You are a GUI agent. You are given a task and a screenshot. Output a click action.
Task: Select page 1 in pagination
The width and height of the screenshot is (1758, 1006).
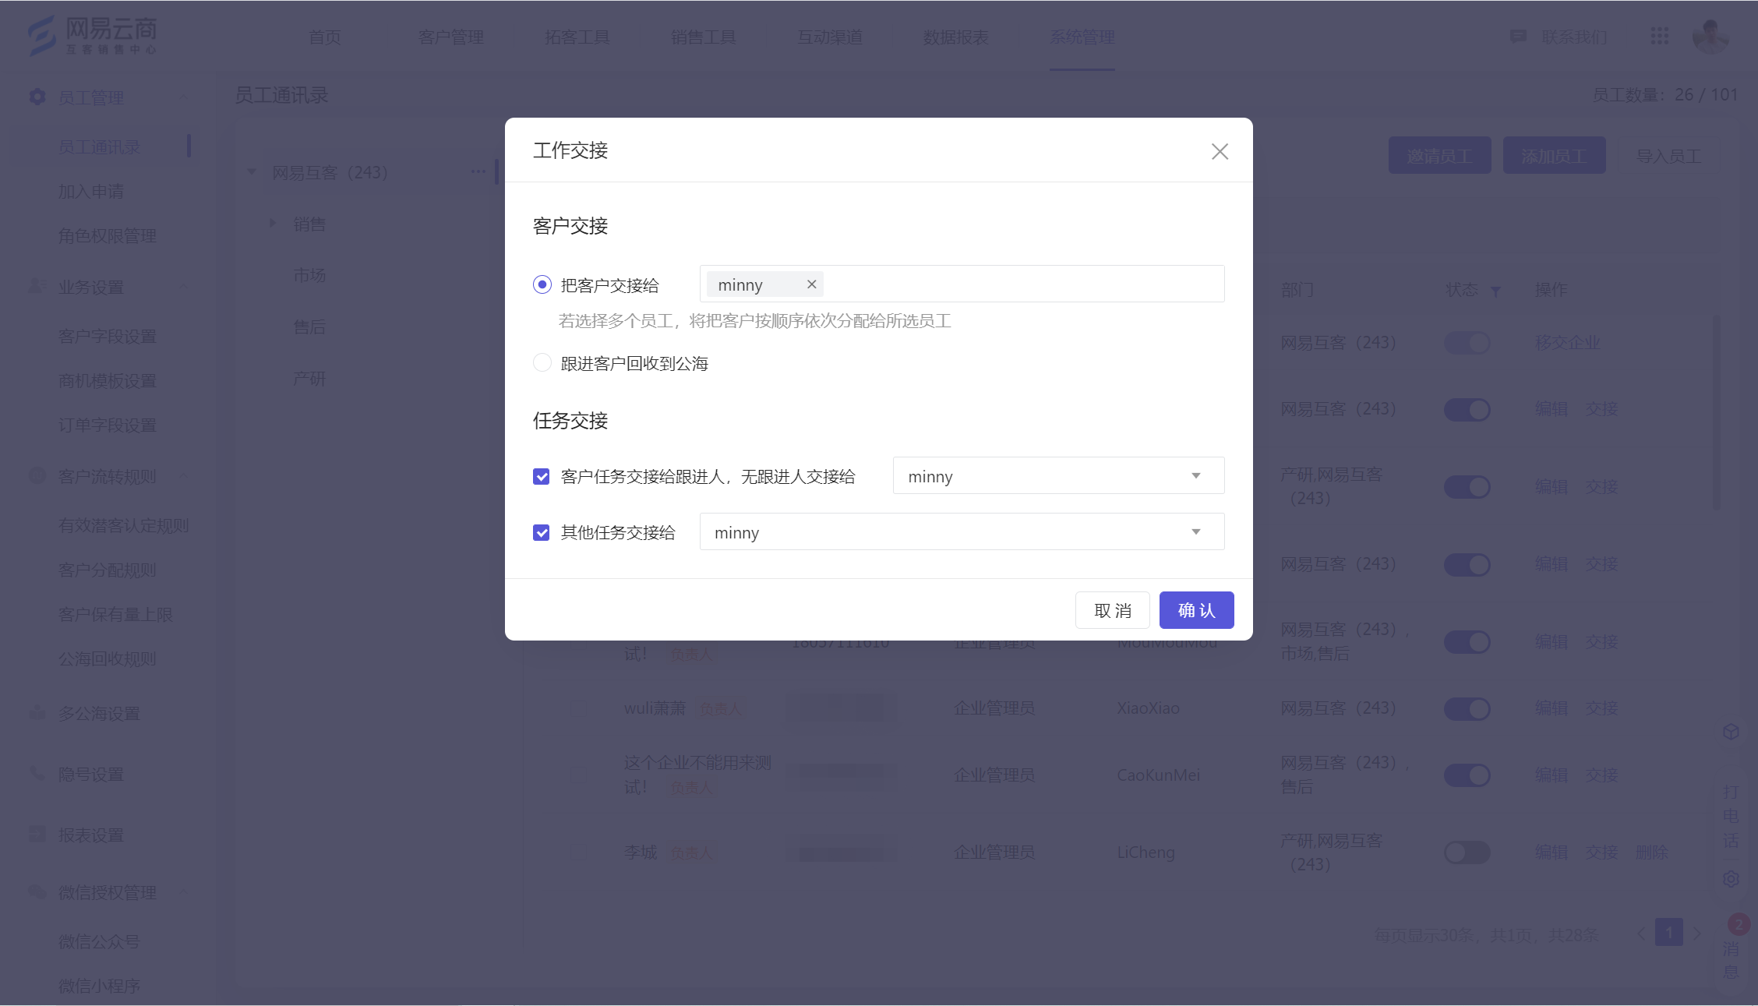point(1668,933)
